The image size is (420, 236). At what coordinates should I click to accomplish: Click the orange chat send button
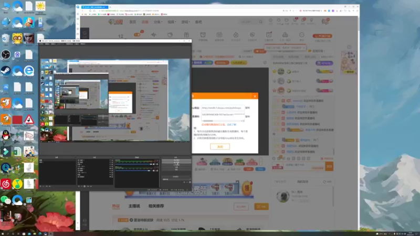coord(329,166)
